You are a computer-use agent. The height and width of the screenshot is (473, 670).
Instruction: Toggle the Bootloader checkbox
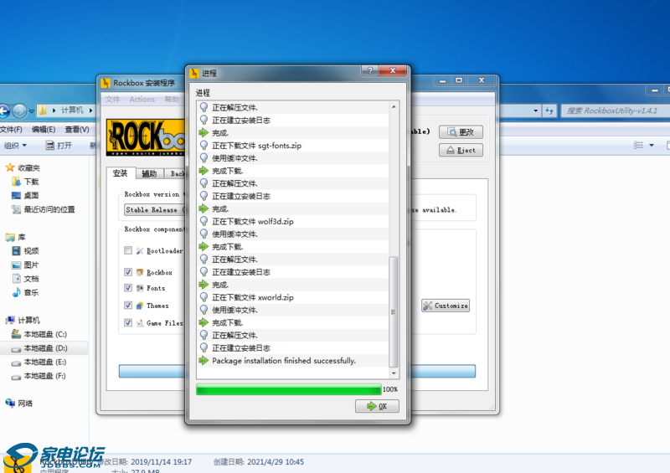[128, 250]
